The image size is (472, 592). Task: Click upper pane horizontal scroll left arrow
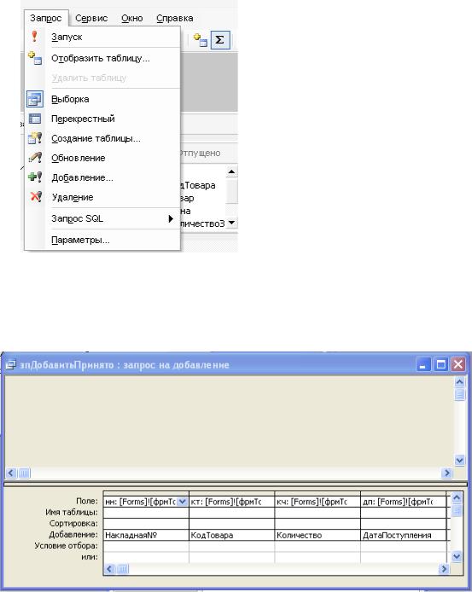tap(11, 473)
